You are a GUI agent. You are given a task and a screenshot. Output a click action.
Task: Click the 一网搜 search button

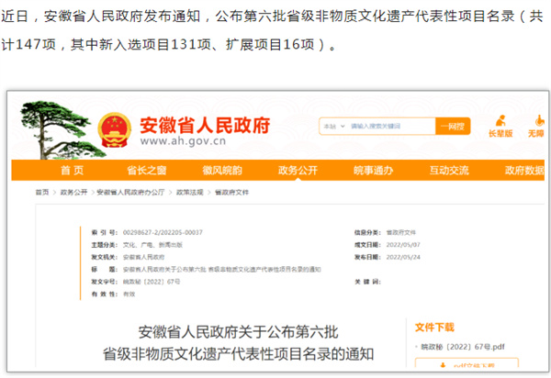point(453,127)
